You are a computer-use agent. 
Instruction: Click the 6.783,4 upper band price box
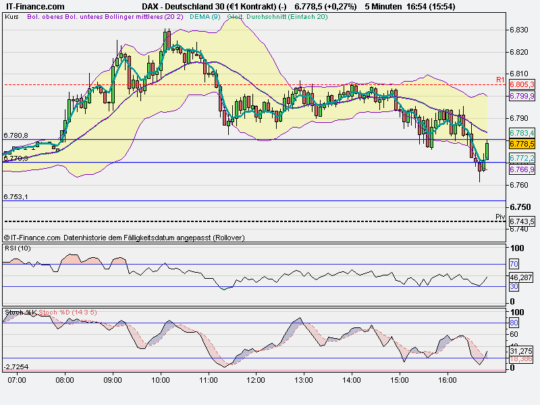pos(520,134)
